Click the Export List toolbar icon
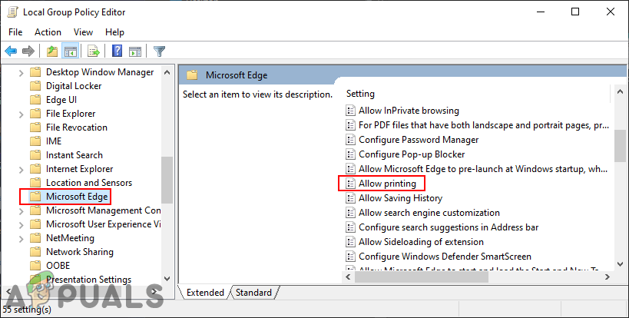The width and height of the screenshot is (629, 318). (93, 51)
